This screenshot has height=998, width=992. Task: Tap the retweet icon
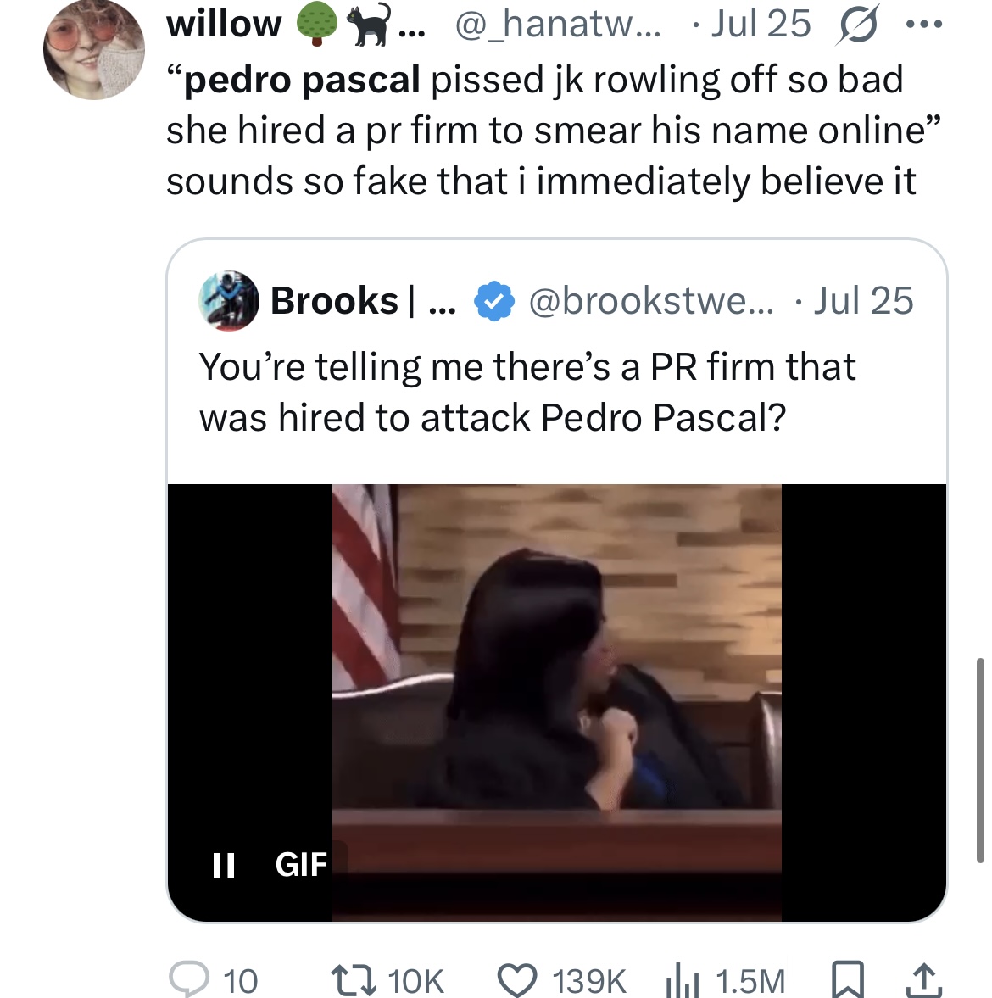click(356, 979)
